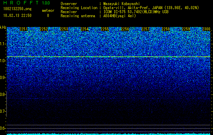Click the meteor label
The width and height of the screenshot is (213, 135).
(48, 10)
